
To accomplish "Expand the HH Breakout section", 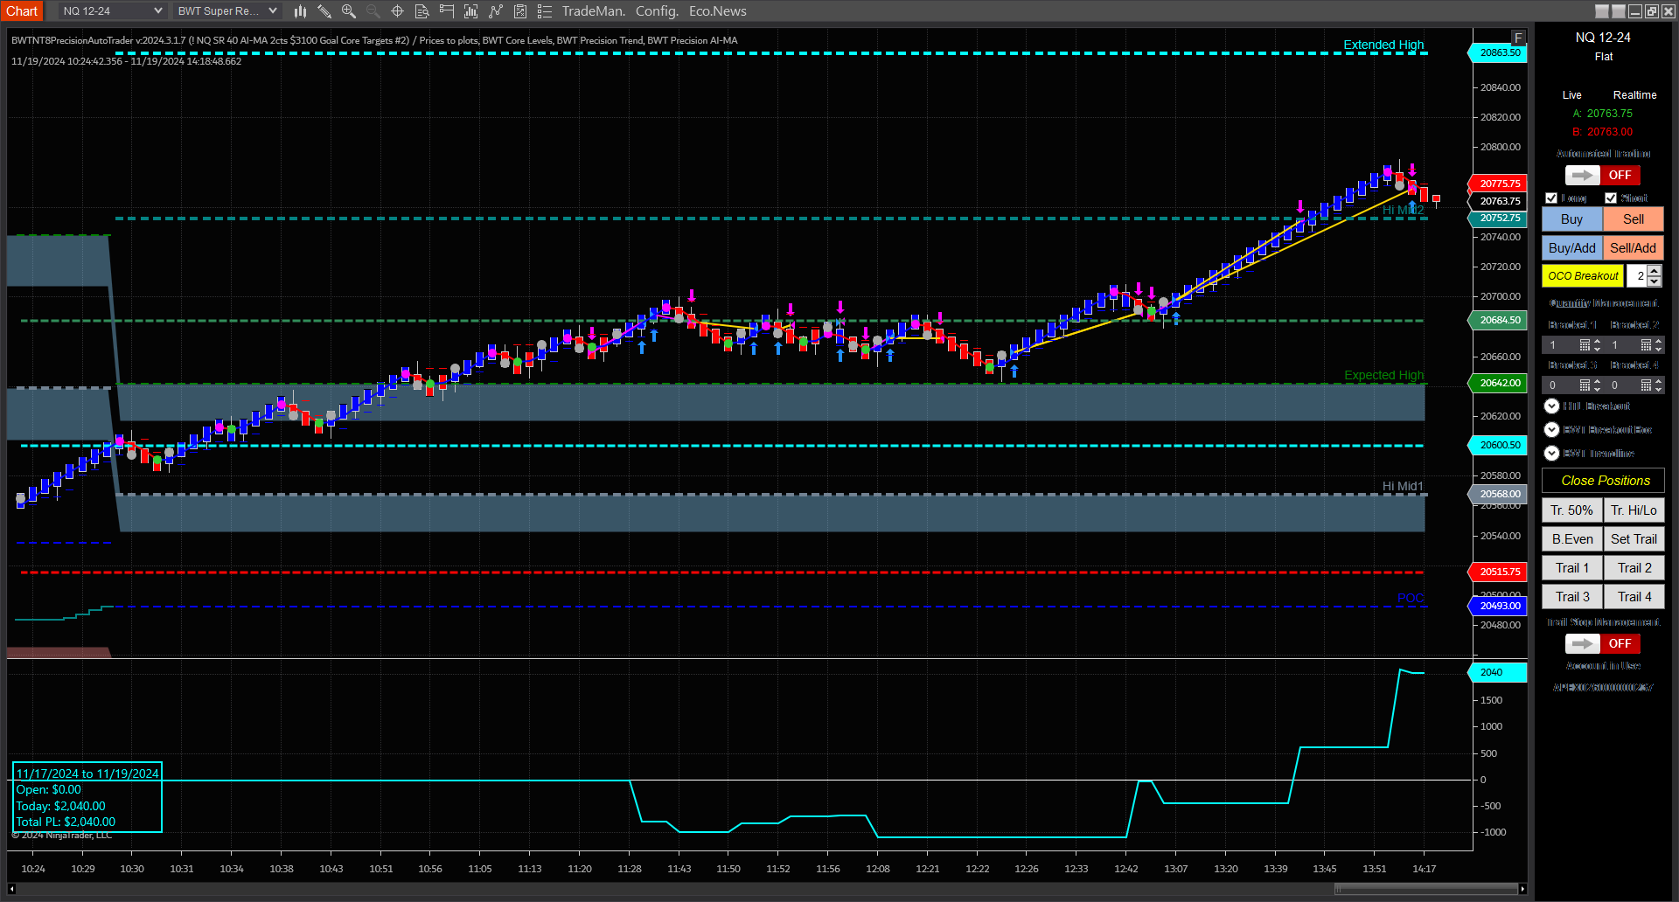I will coord(1551,406).
